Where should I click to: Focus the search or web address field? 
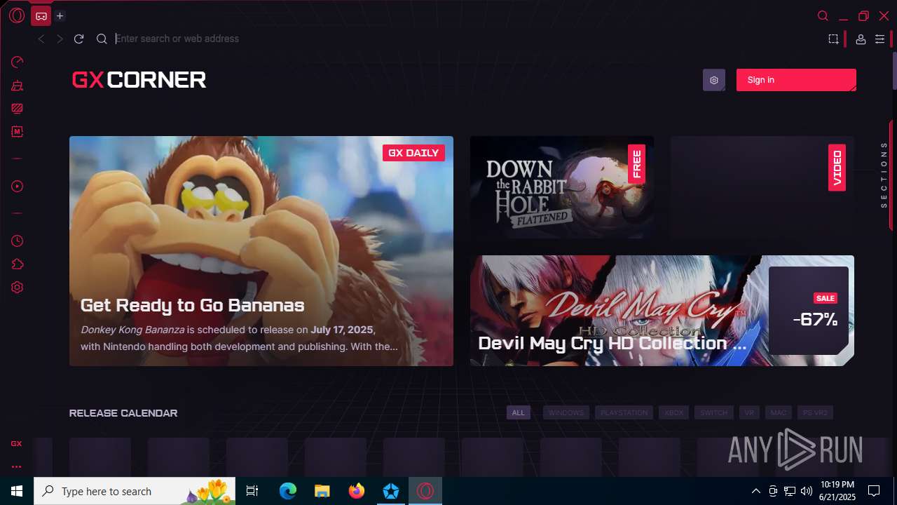point(463,39)
